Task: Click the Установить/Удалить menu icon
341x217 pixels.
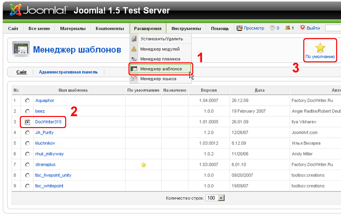Action: point(134,39)
